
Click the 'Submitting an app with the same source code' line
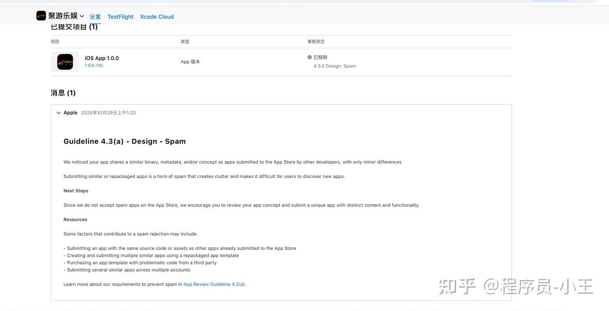pyautogui.click(x=180, y=248)
